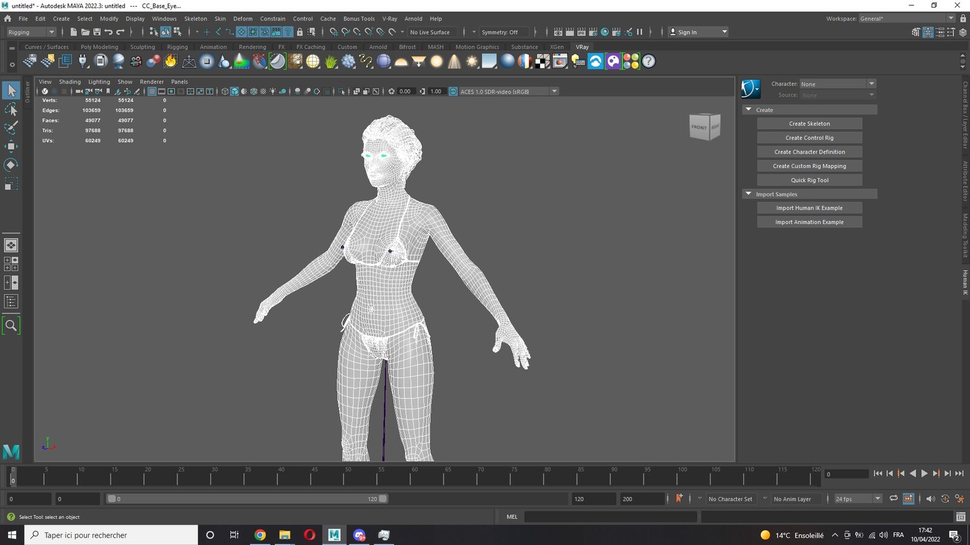The width and height of the screenshot is (970, 545).
Task: Collapse the Import Samples section
Action: 809,194
